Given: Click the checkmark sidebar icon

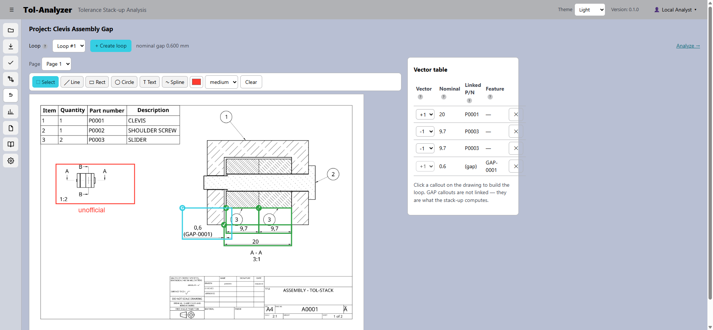Looking at the screenshot, I should (x=11, y=63).
